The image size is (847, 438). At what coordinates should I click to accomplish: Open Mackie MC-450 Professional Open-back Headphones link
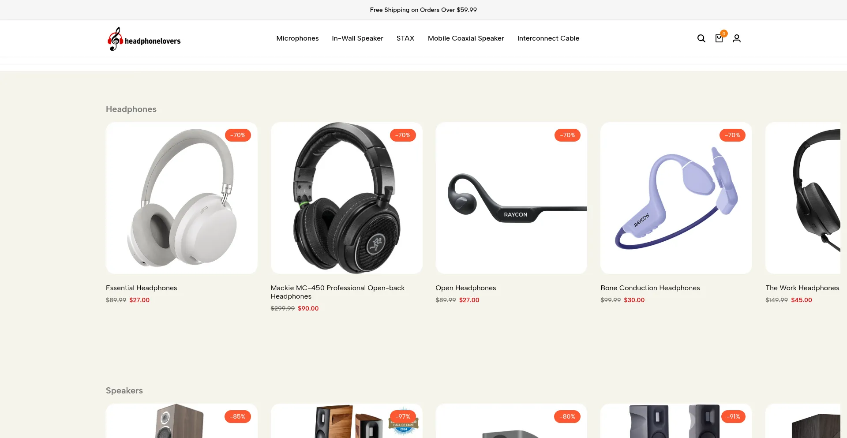337,292
